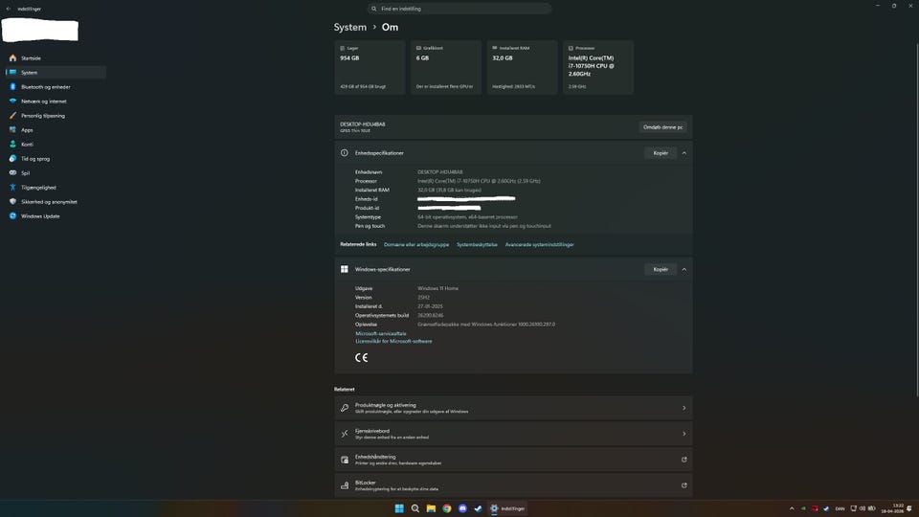
Task: Collapse the Enhedsspecifikationer section
Action: (684, 153)
